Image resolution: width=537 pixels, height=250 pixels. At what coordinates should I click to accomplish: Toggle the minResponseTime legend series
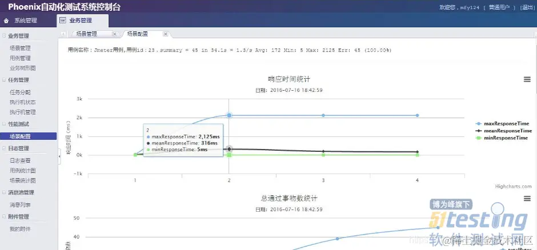tap(502, 138)
